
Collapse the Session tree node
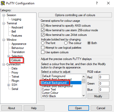point(4,15)
